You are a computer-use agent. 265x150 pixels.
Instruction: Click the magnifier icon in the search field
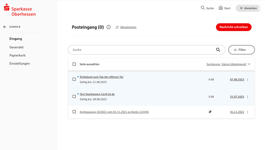pos(218,50)
